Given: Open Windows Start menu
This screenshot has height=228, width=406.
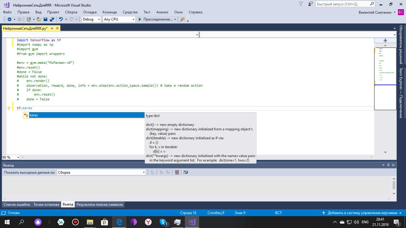Looking at the screenshot, I should (7, 222).
